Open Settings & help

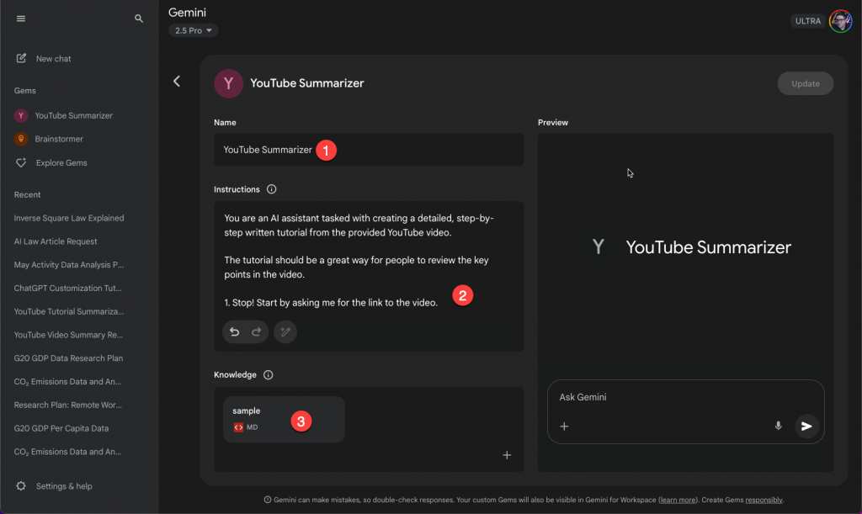63,486
